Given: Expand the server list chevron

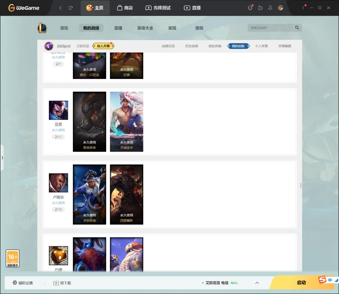Looking at the screenshot, I should (x=257, y=283).
